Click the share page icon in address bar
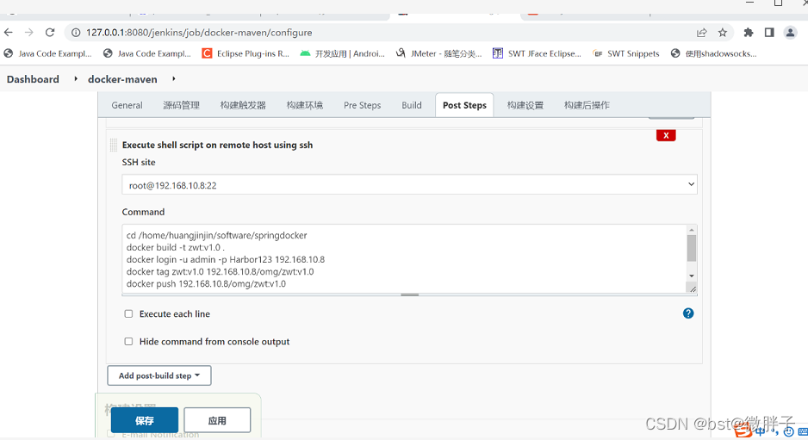This screenshot has height=440, width=808. tap(701, 33)
